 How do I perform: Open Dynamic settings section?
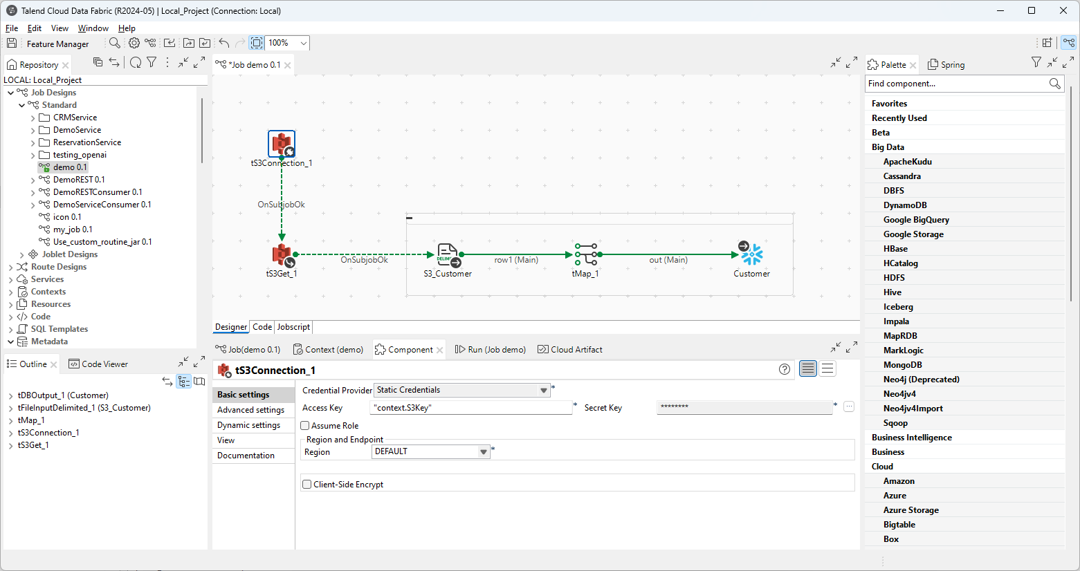coord(253,425)
